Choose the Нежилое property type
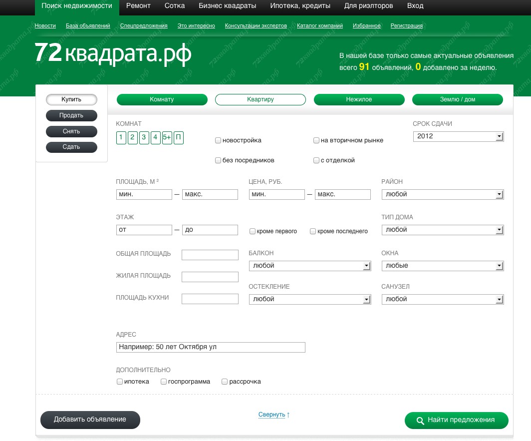 pyautogui.click(x=359, y=100)
